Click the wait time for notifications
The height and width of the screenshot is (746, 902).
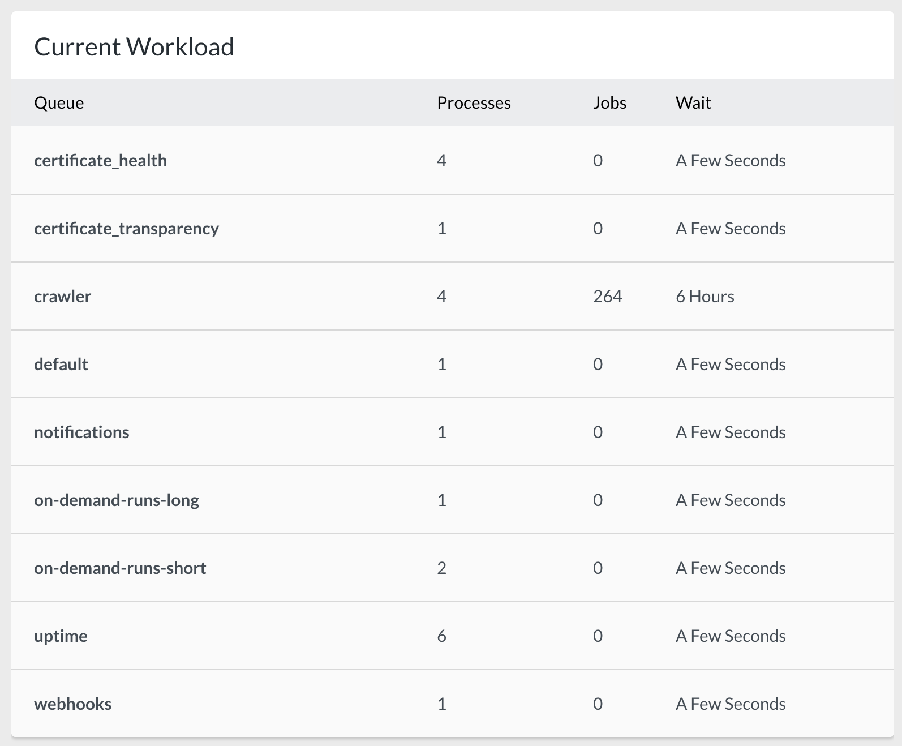point(731,432)
